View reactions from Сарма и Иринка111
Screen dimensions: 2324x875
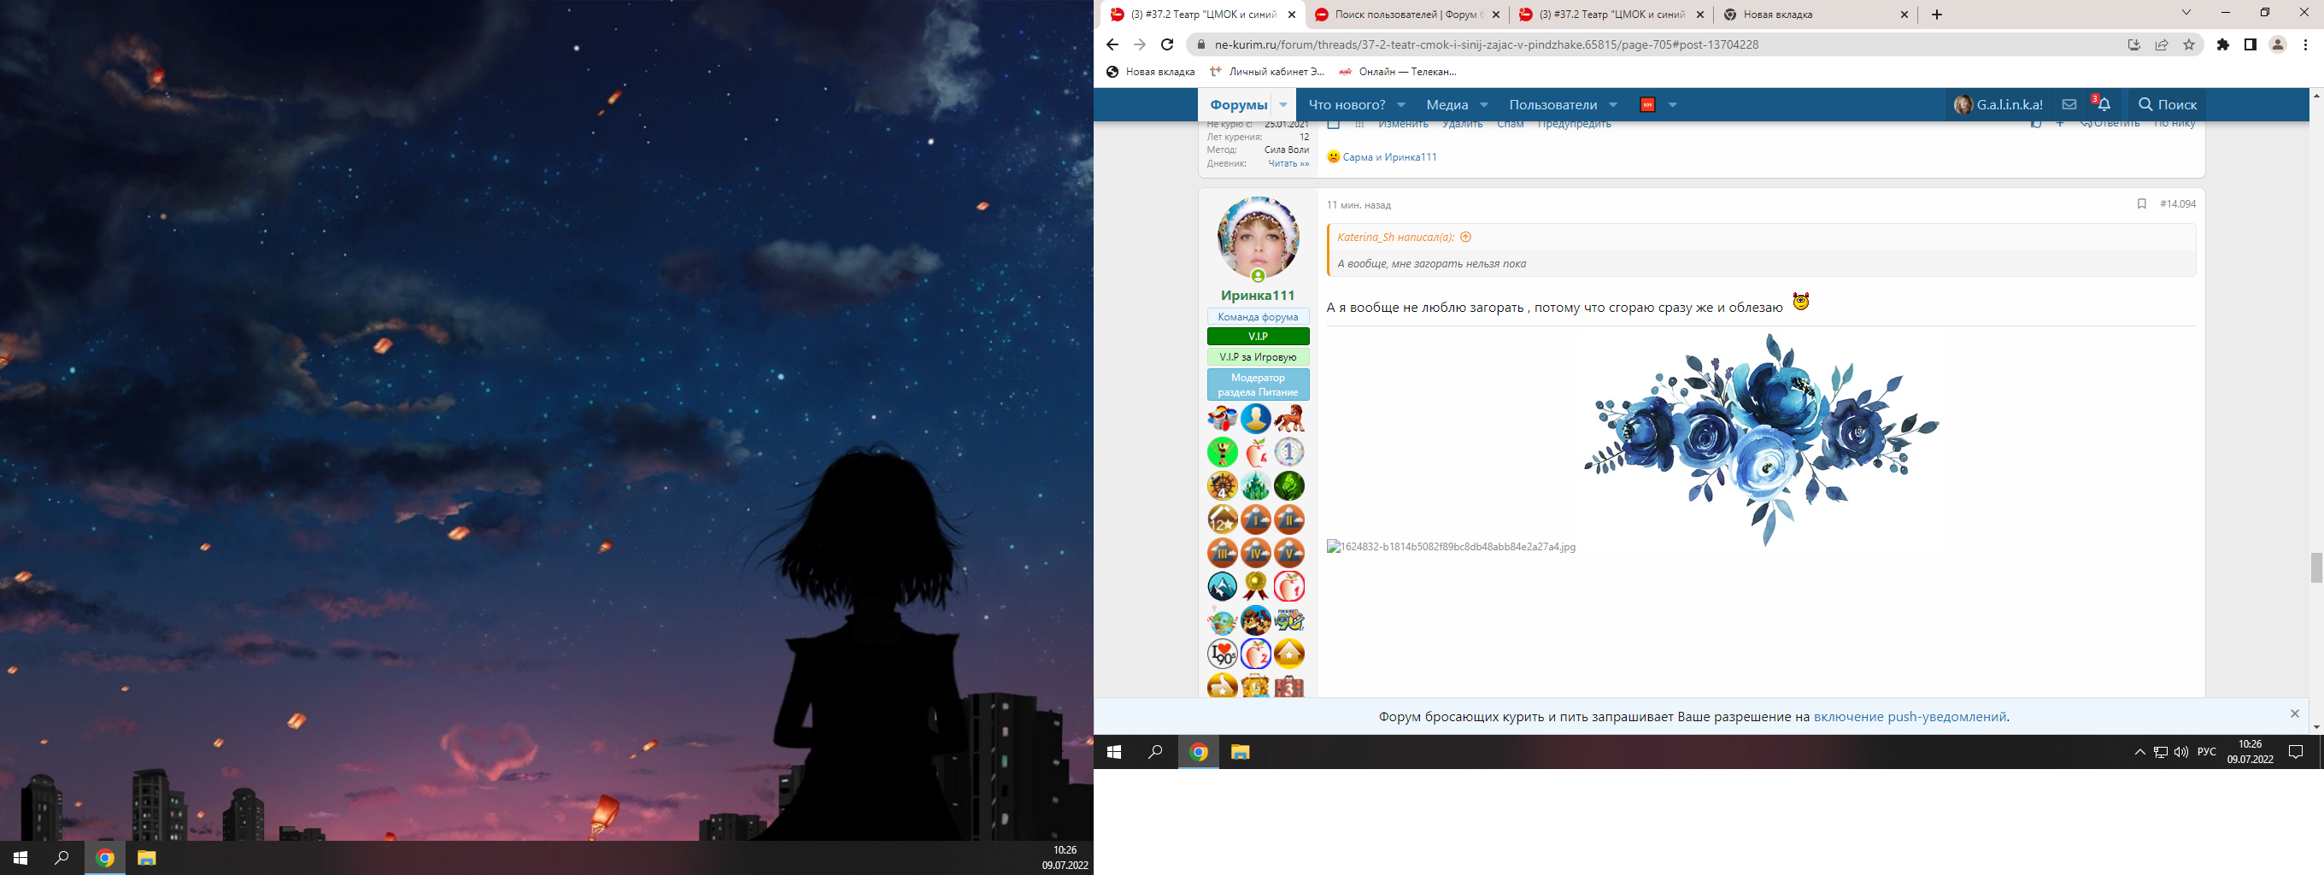(x=1389, y=157)
